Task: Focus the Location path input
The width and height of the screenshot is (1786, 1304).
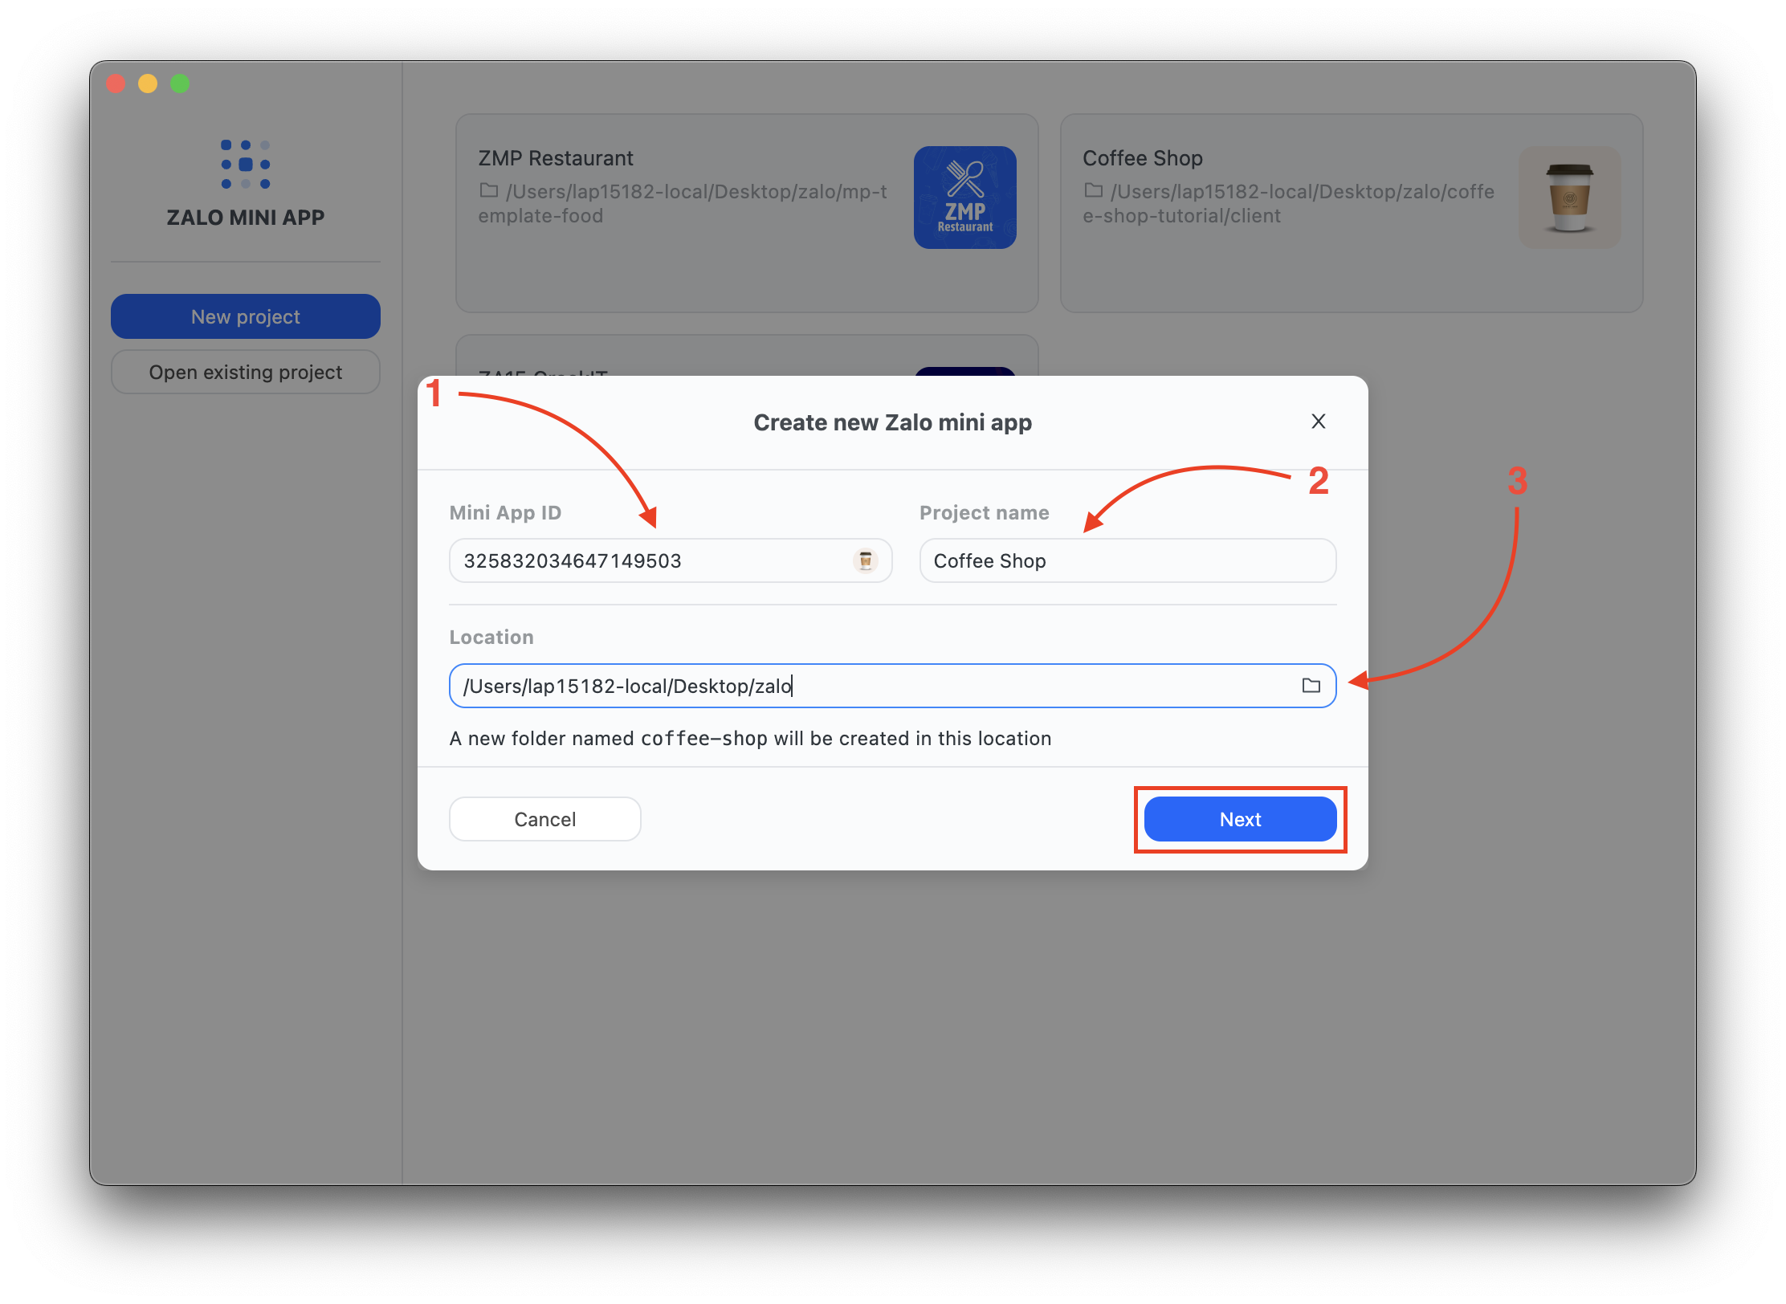Action: (x=892, y=686)
